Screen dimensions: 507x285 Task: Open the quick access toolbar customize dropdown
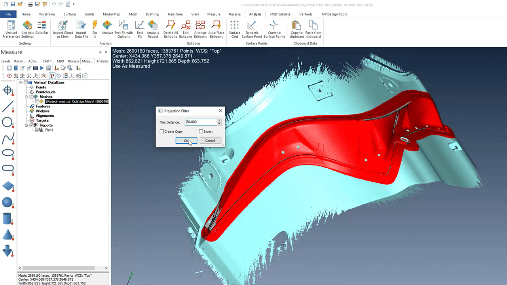pyautogui.click(x=74, y=4)
